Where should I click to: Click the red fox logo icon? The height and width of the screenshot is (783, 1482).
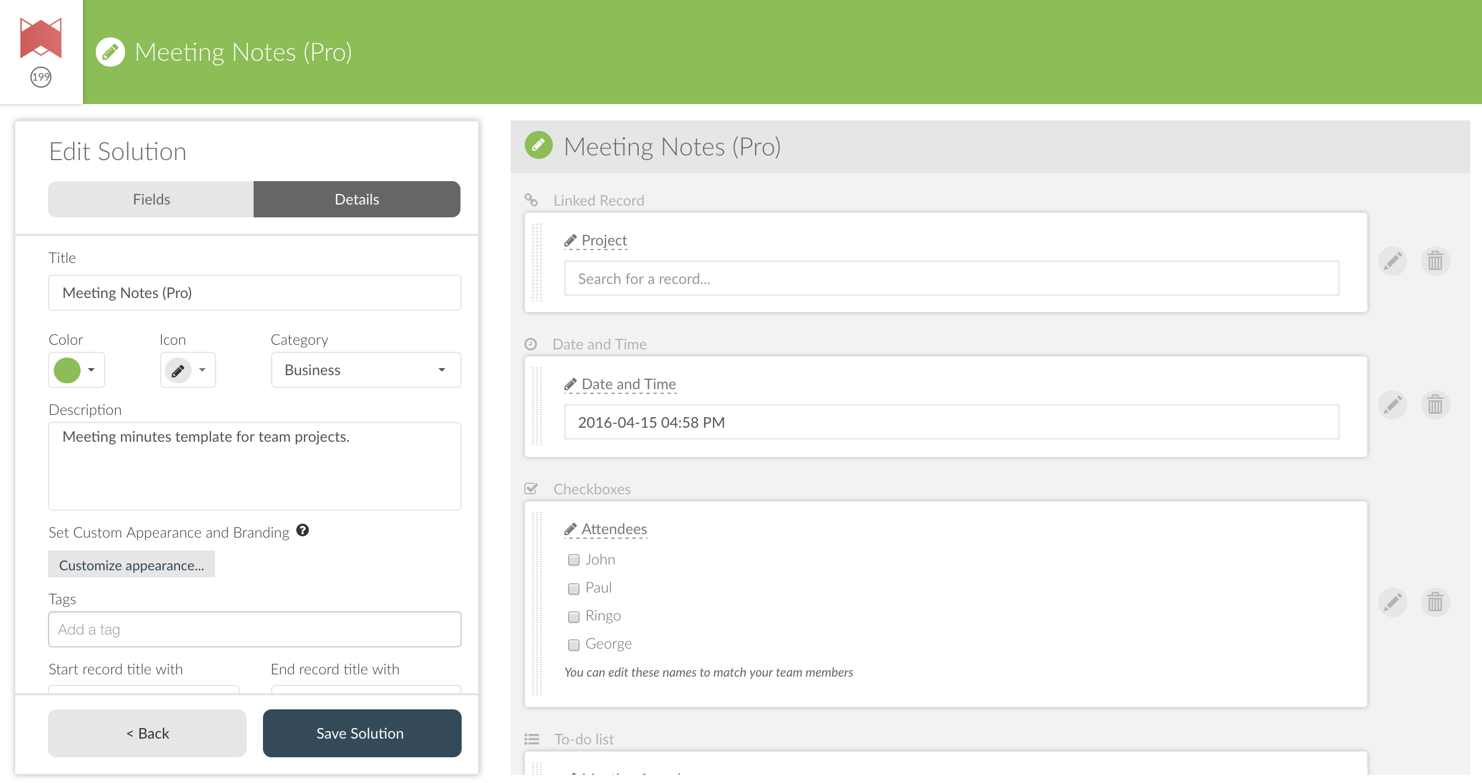[x=41, y=37]
